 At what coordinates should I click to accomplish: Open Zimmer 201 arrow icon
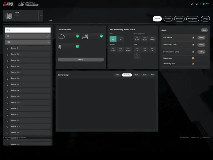[x=7, y=48]
